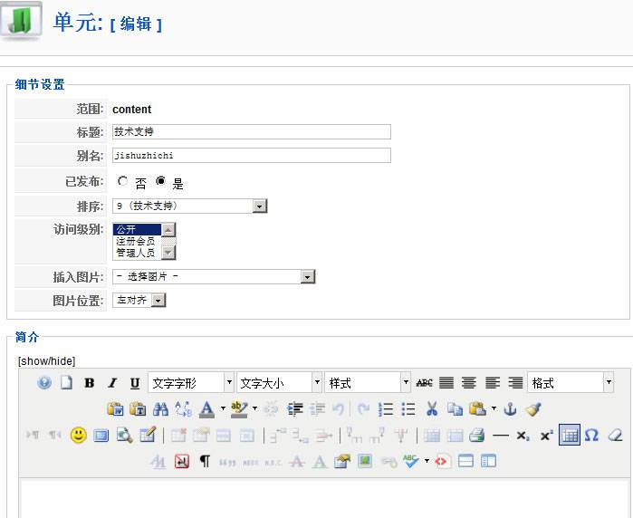Center align the text
The width and height of the screenshot is (633, 518).
pos(469,382)
